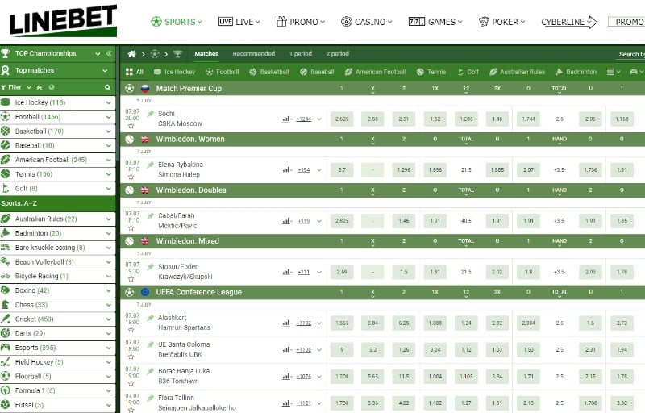Image resolution: width=645 pixels, height=413 pixels.
Task: Collapse sidebar with double-arrow icon
Action: [109, 53]
